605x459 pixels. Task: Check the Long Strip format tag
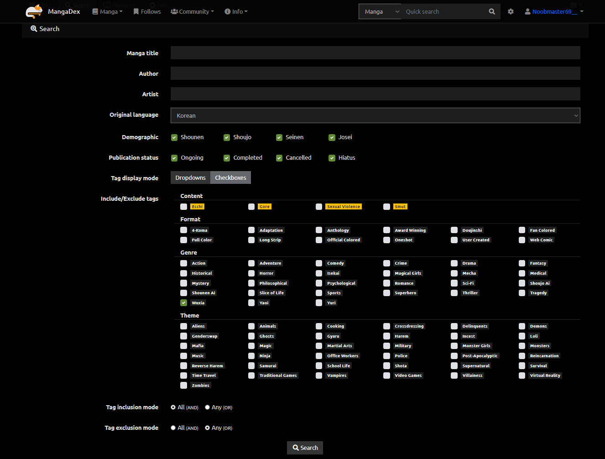coord(251,240)
